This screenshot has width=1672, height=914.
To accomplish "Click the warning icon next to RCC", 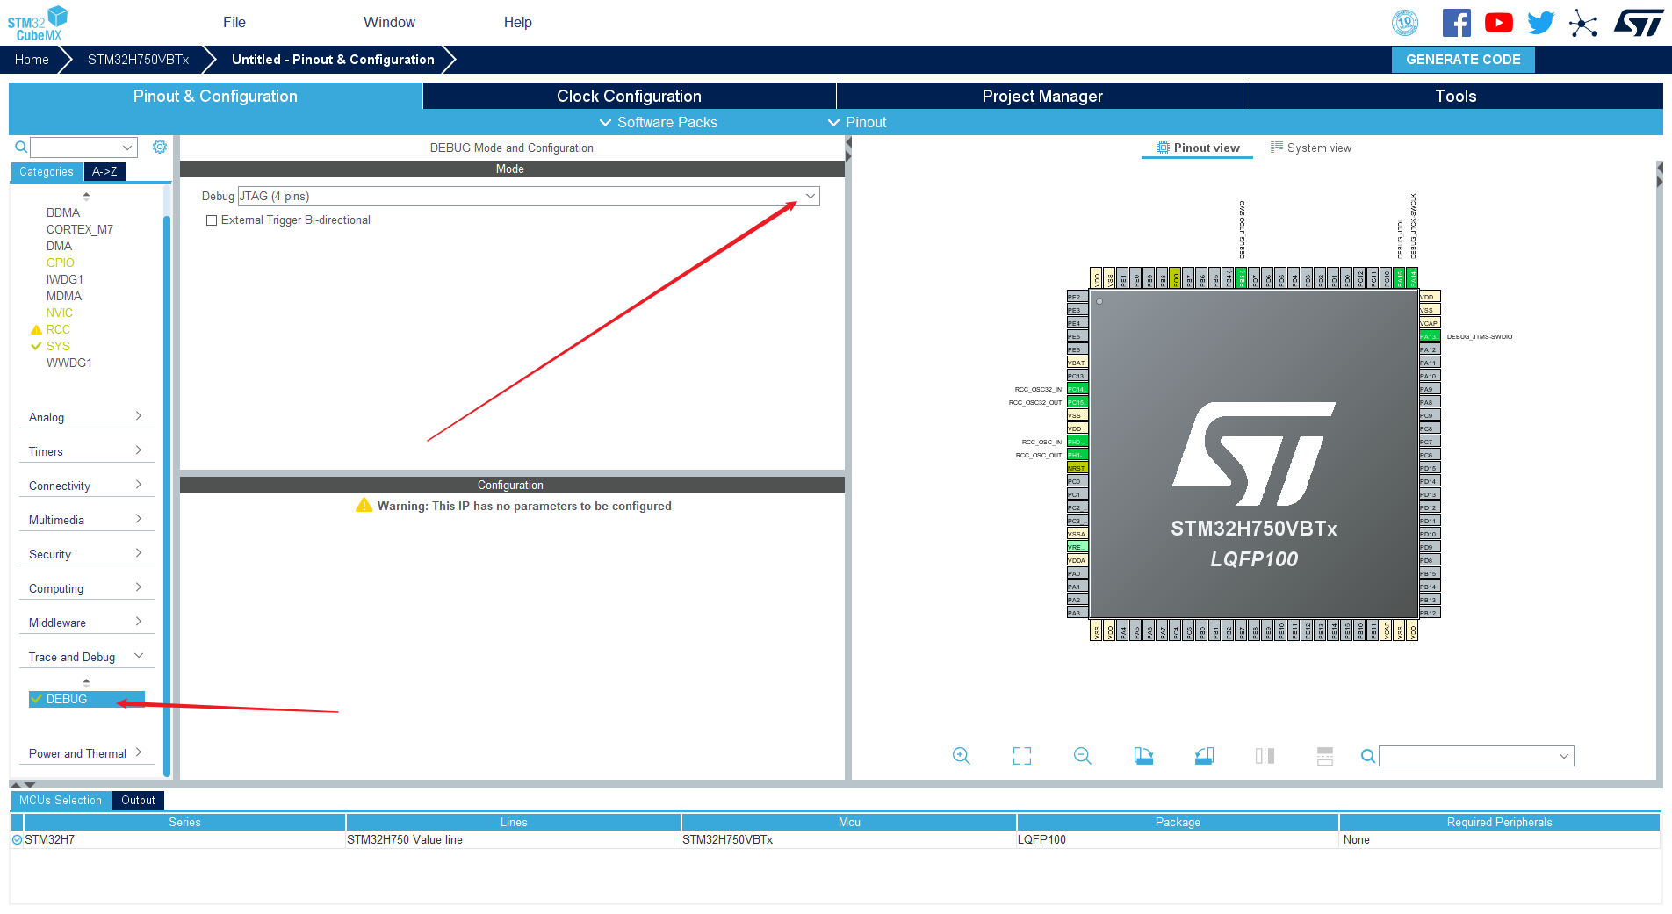I will (36, 330).
